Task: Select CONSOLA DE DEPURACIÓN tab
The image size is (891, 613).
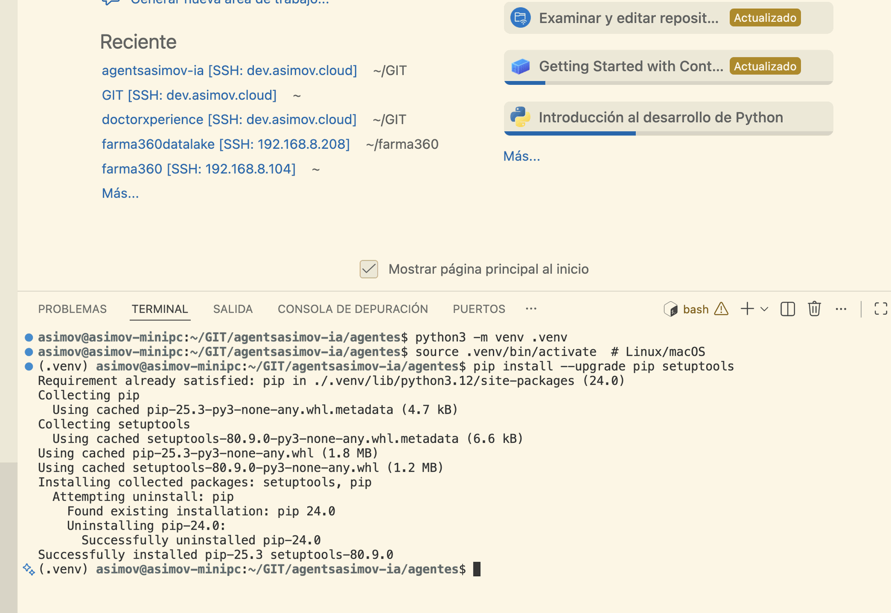Action: pyautogui.click(x=353, y=309)
